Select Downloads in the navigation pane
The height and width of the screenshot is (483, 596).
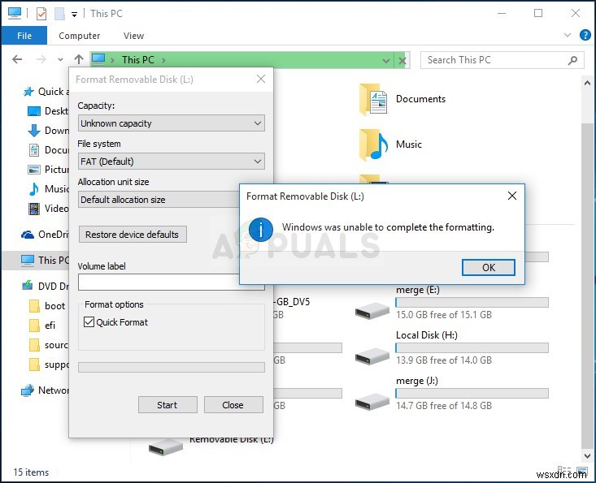48,131
